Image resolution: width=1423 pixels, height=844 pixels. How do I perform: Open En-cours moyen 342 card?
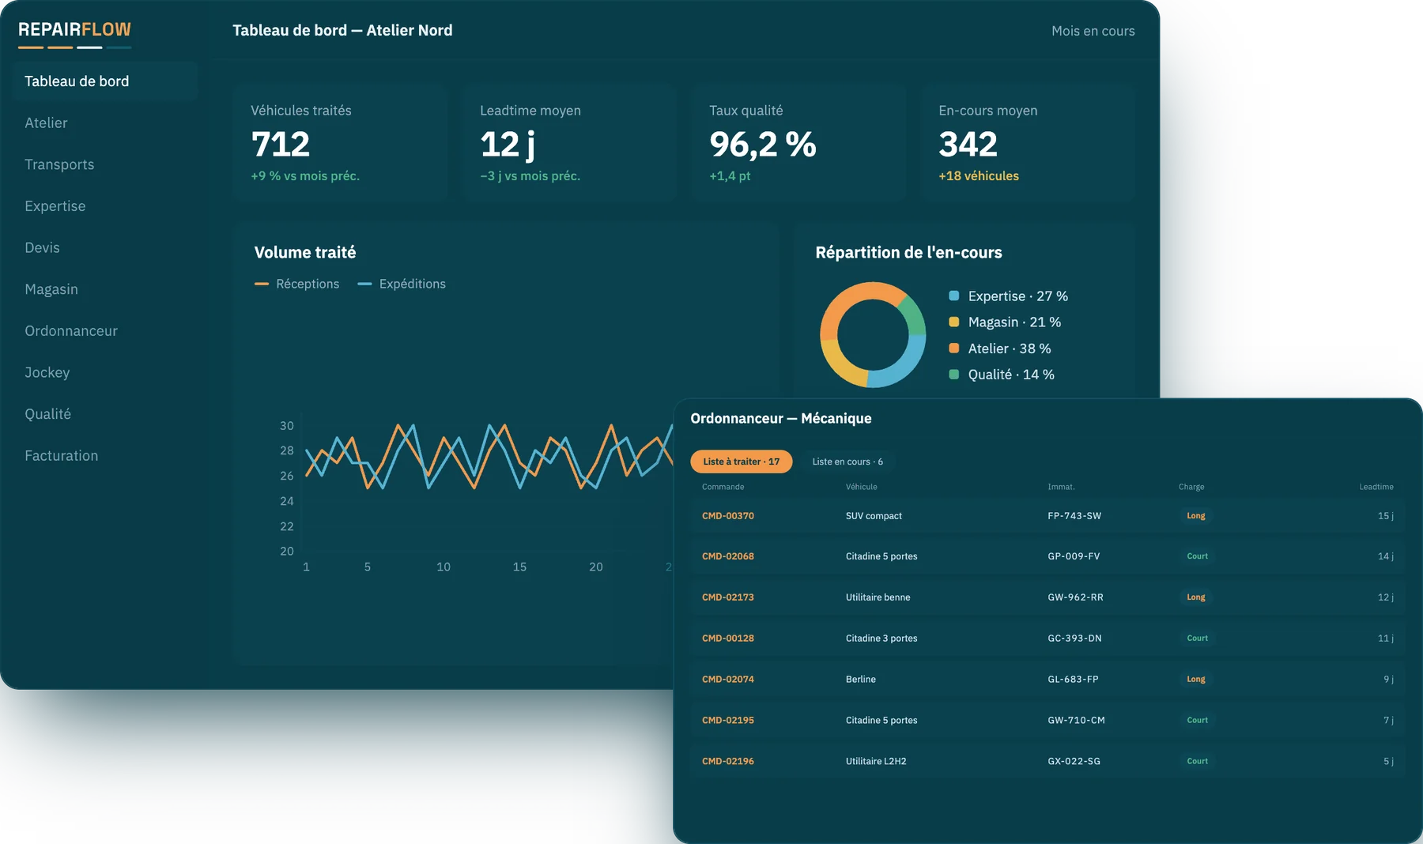(x=1028, y=143)
